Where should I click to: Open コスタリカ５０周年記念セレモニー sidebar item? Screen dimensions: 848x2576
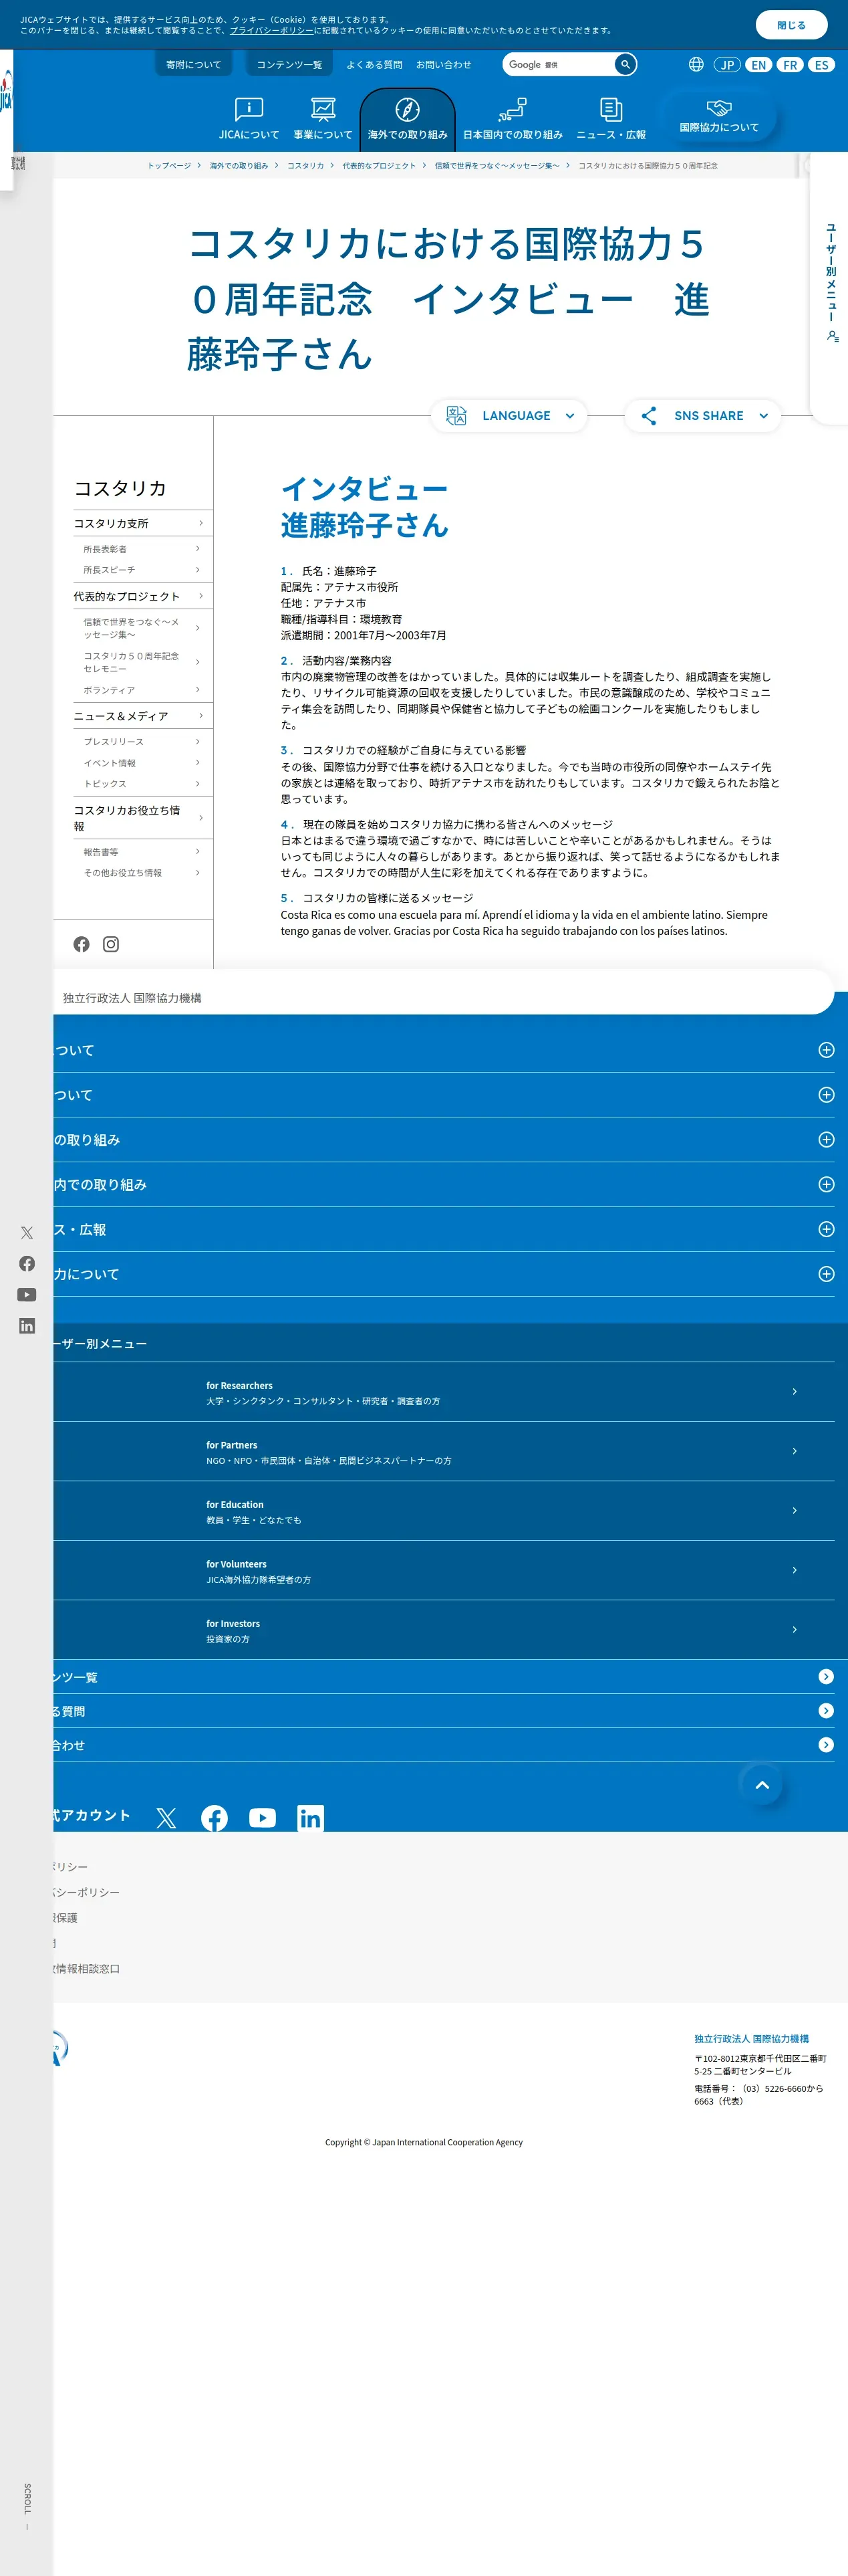coord(142,662)
